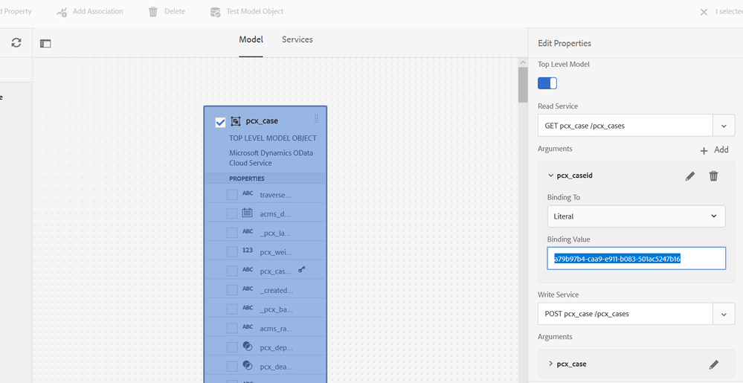This screenshot has width=743, height=383.
Task: Click Delete in the top toolbar
Action: [x=167, y=12]
